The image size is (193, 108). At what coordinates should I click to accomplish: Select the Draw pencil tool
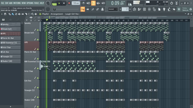click(x=9, y=14)
